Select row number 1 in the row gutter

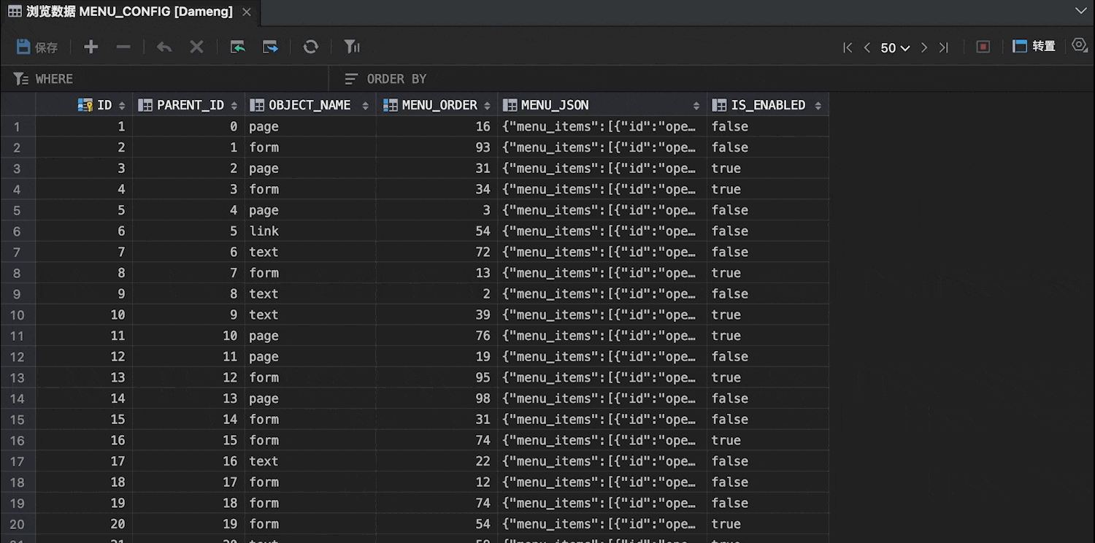(18, 126)
